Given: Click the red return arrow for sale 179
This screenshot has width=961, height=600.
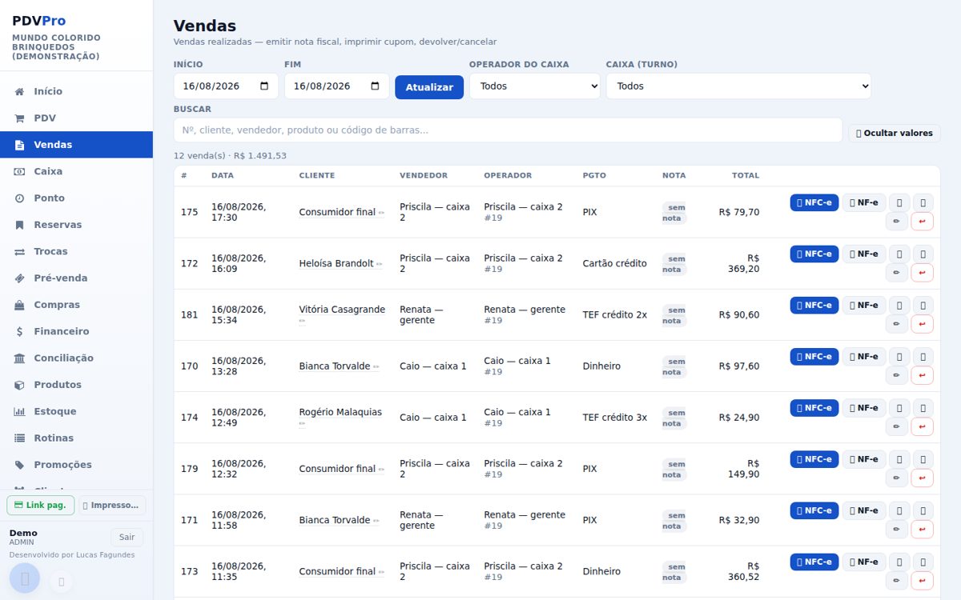Looking at the screenshot, I should coord(923,478).
